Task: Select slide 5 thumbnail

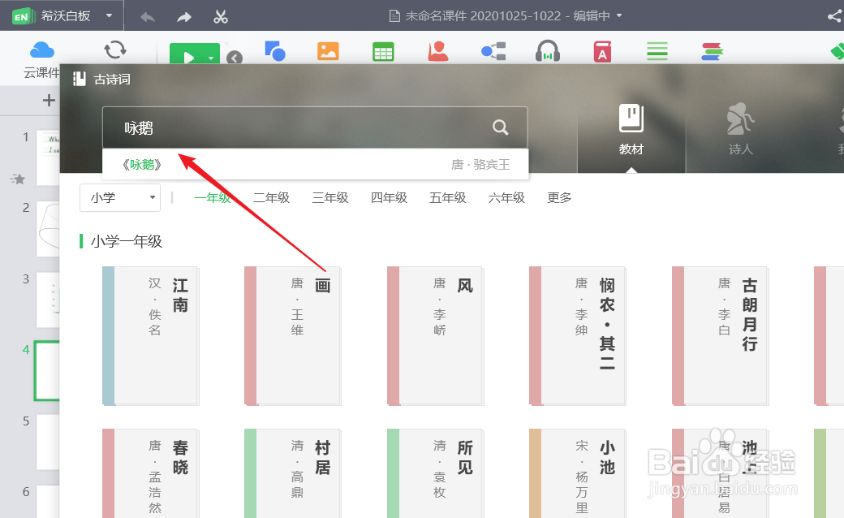Action: coord(49,442)
